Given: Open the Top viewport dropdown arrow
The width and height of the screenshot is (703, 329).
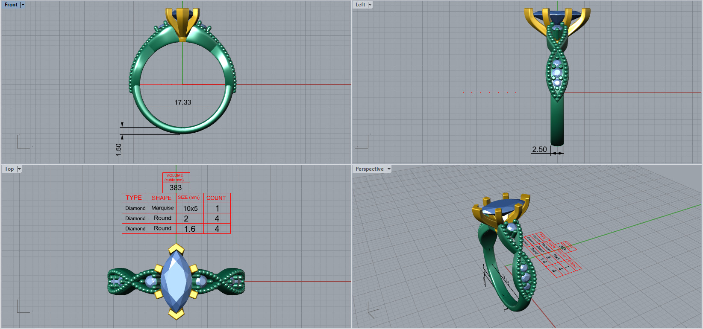Looking at the screenshot, I should [x=19, y=169].
